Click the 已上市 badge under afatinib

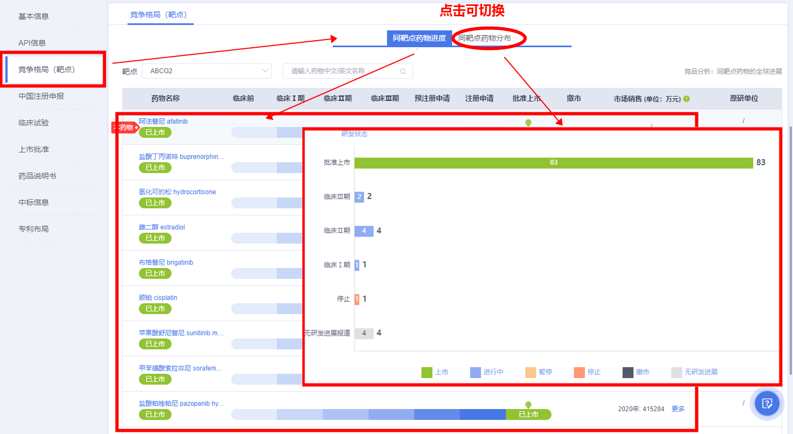(x=155, y=132)
